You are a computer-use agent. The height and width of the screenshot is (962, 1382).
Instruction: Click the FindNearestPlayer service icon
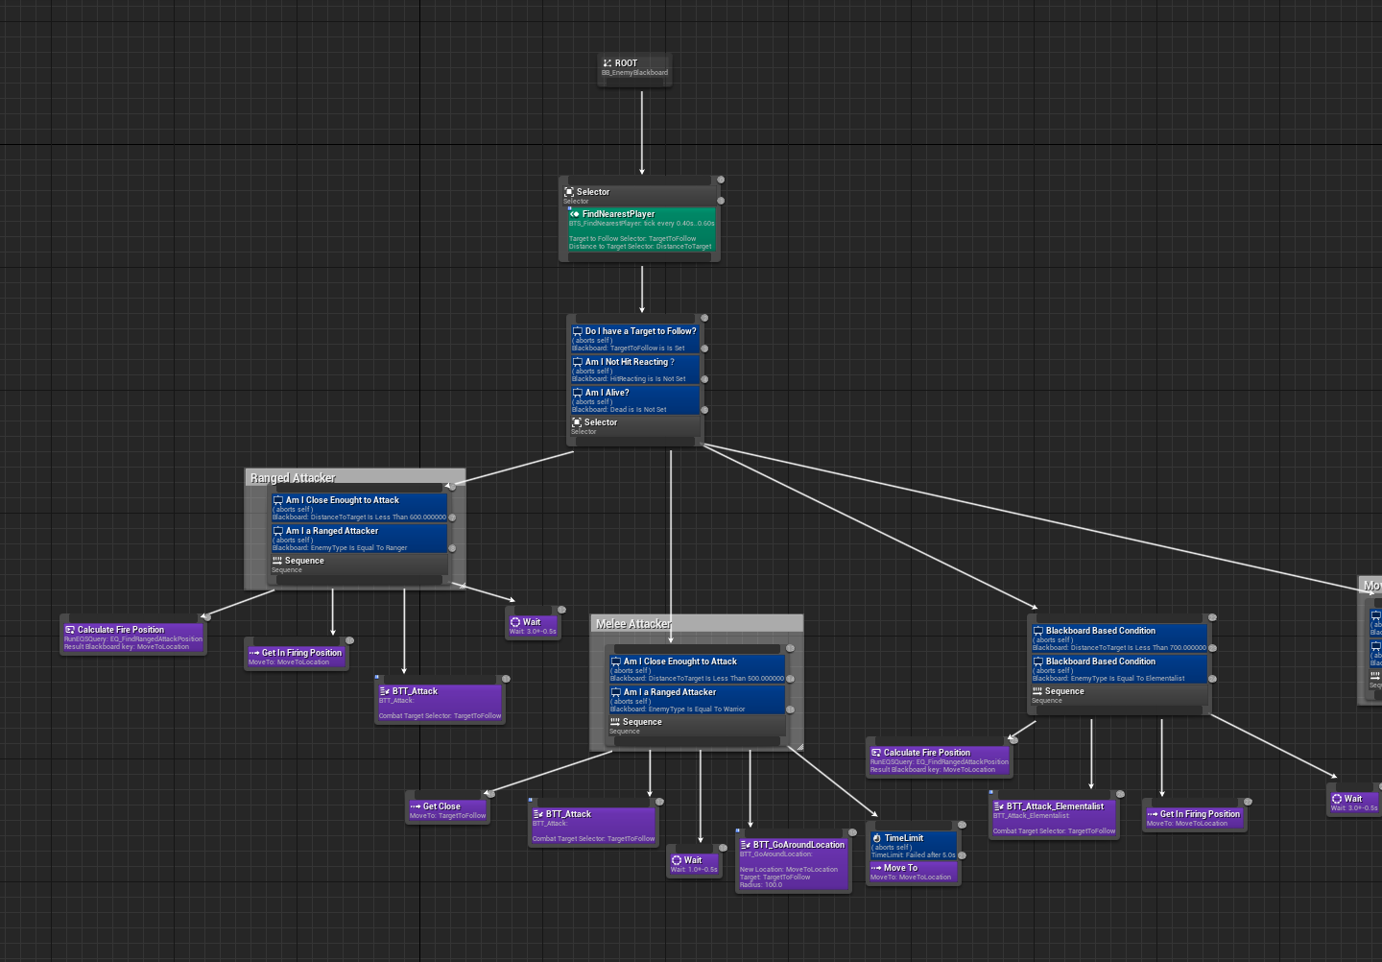(575, 214)
